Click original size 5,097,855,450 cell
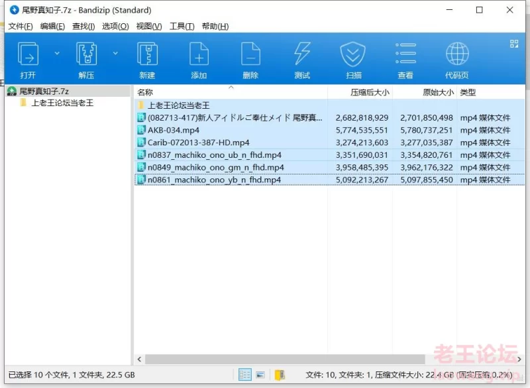 click(426, 180)
